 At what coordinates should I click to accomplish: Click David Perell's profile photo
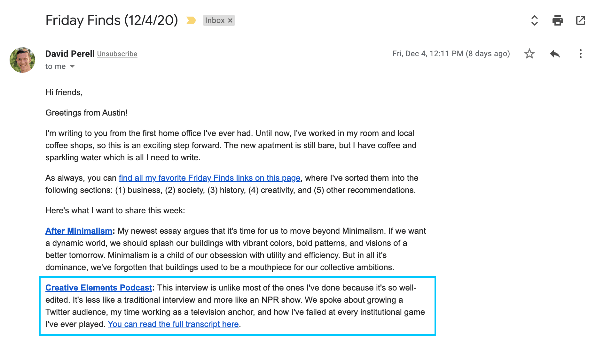point(22,60)
